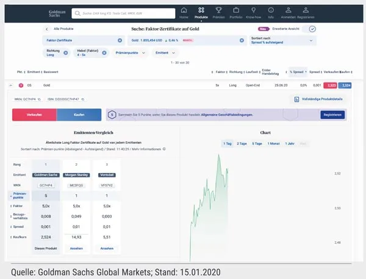The height and width of the screenshot is (279, 366).
Task: Click WKN VF57V2 in comparison table
Action: (x=107, y=186)
